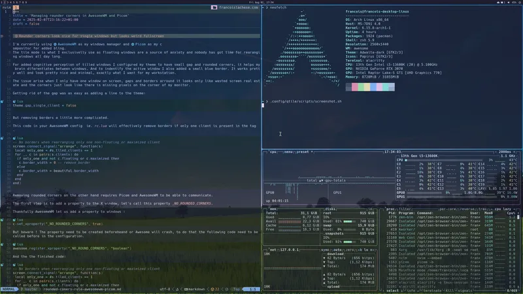Click the neofetch command at terminal top
This screenshot has height=294, width=523.
[278, 7]
